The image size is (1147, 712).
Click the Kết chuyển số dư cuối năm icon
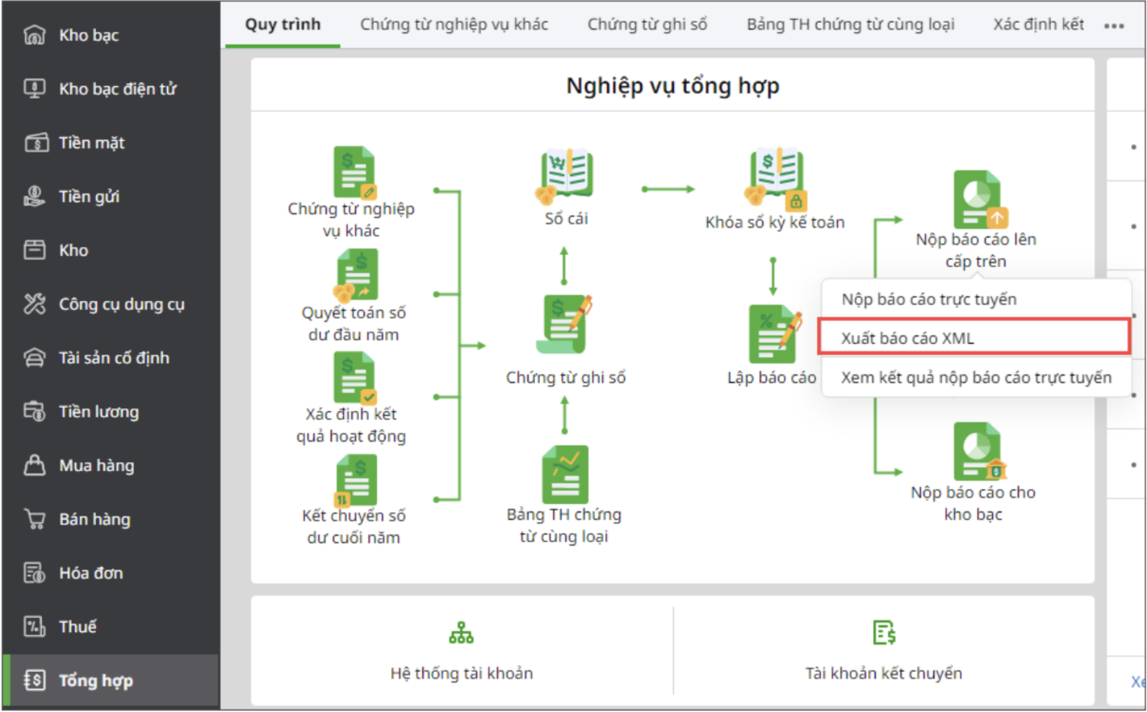tap(355, 480)
